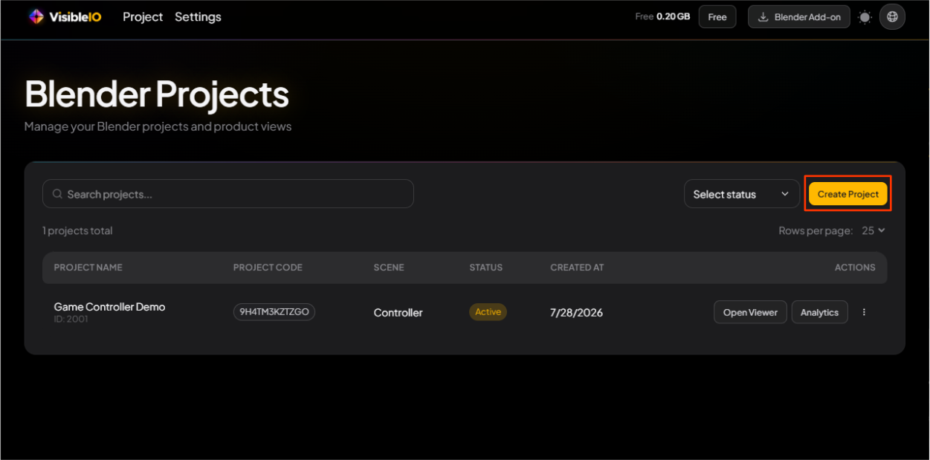Open Viewer for Game Controller Demo
Screen dimensions: 930x460
(750, 313)
